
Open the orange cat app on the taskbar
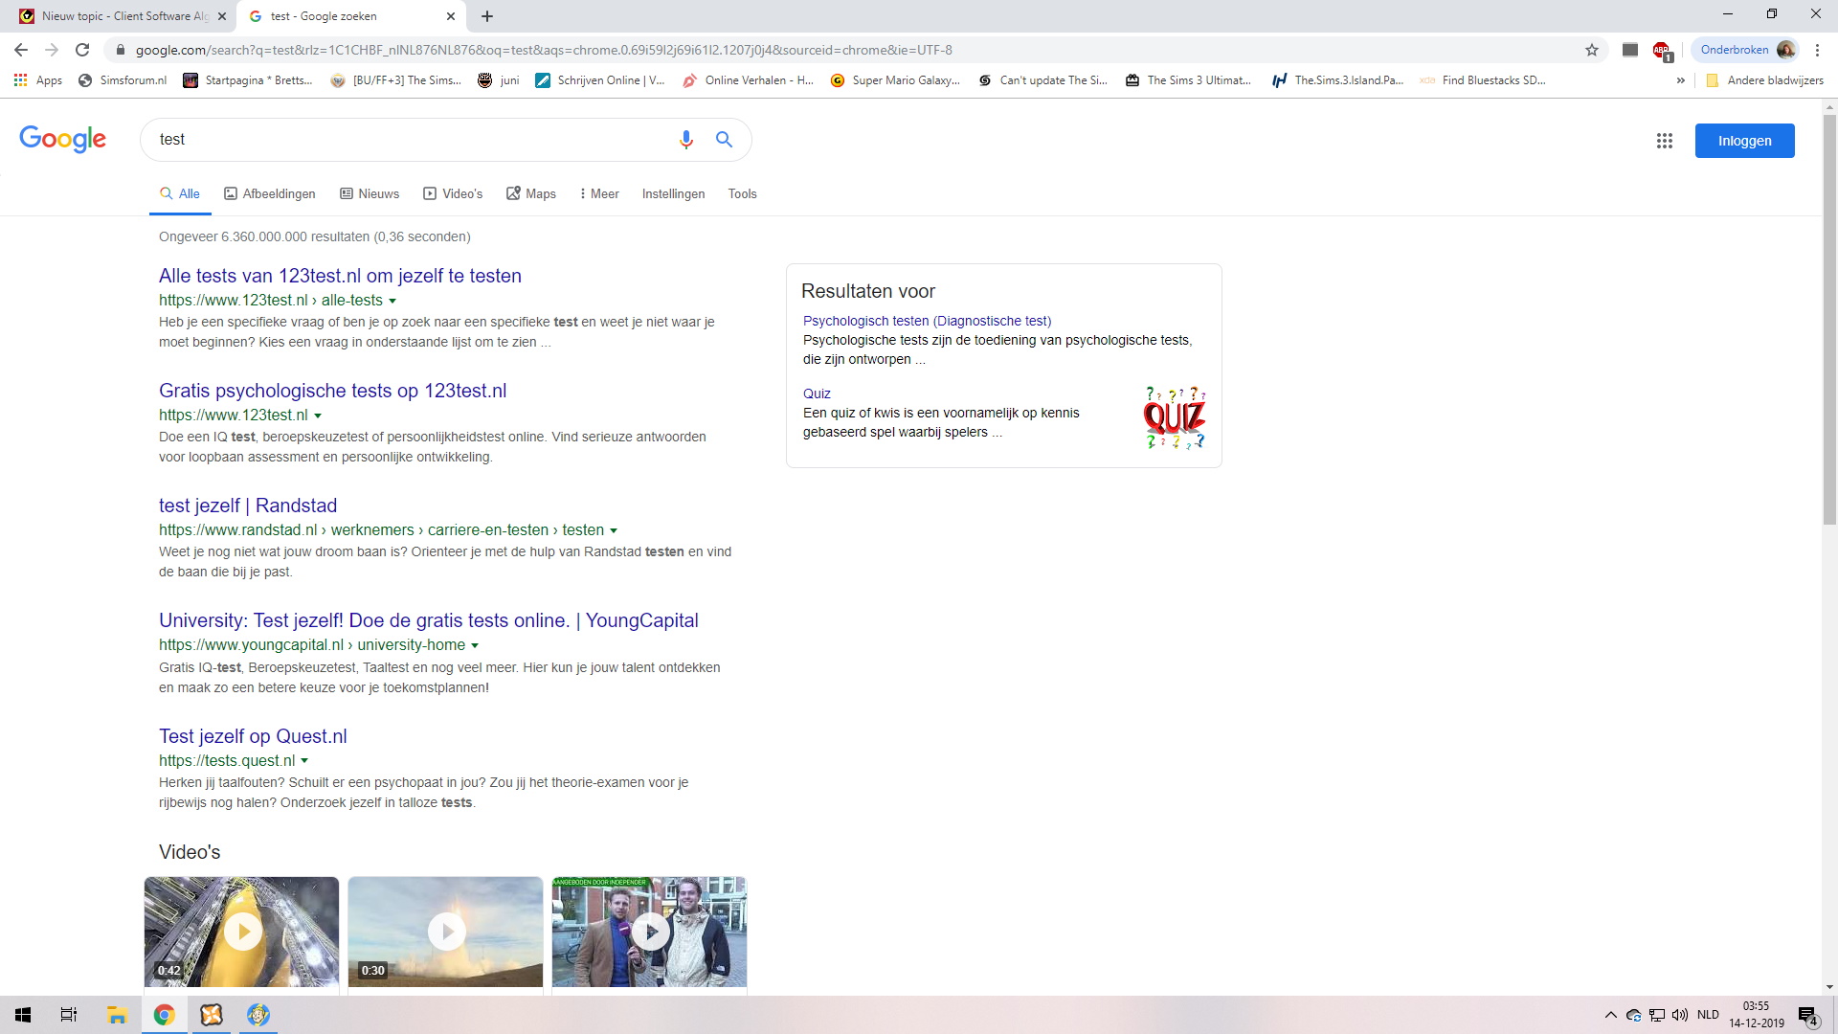[x=212, y=1015]
